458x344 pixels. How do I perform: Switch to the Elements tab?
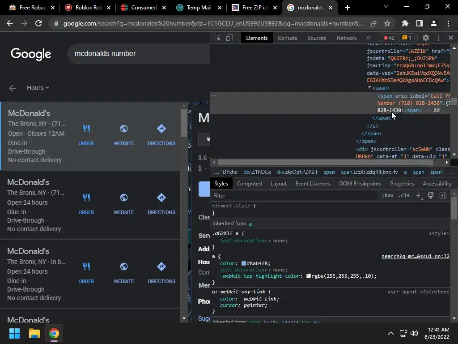click(x=257, y=38)
